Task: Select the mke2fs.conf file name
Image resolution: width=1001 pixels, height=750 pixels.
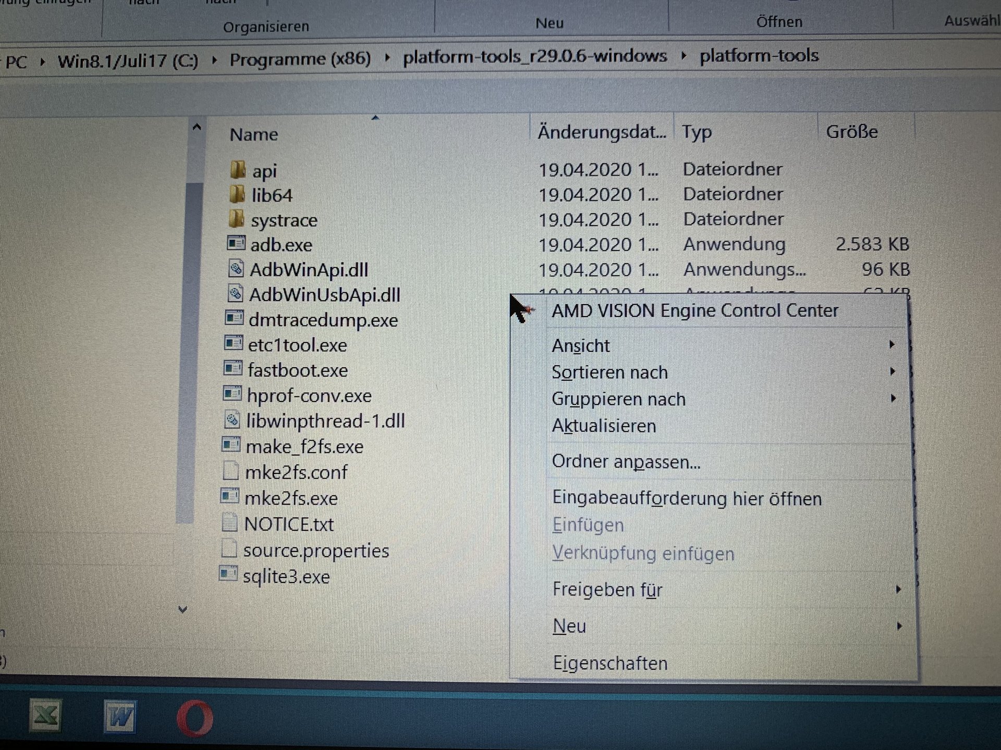Action: 296,472
